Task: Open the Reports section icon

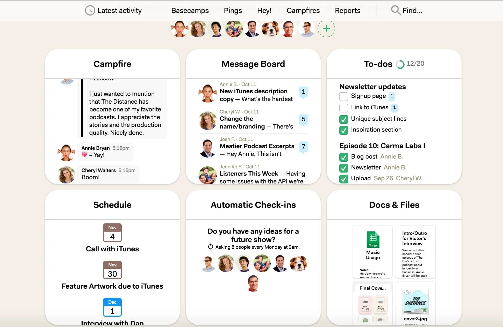Action: pos(347,10)
